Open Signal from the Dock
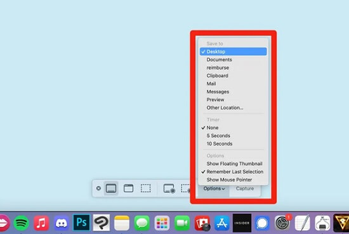Screen dimensions: 349x234 pos(262,223)
